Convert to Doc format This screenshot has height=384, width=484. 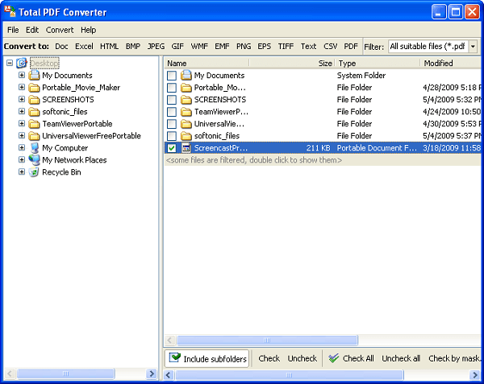(x=61, y=47)
